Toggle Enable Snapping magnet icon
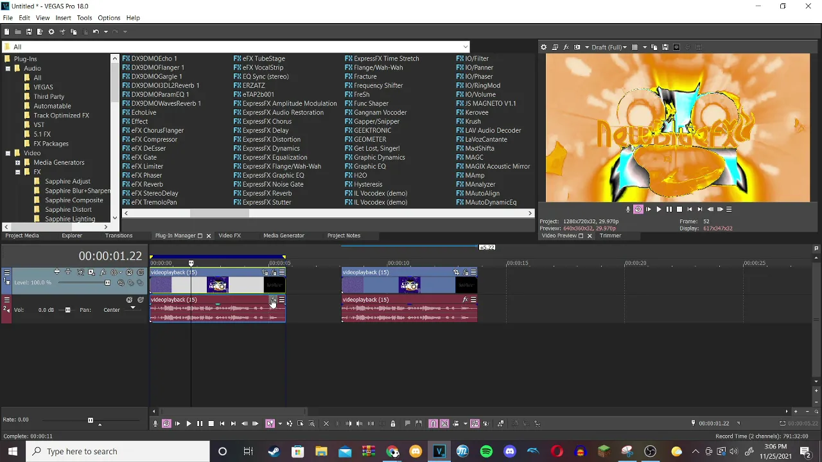The image size is (822, 462). point(433,424)
